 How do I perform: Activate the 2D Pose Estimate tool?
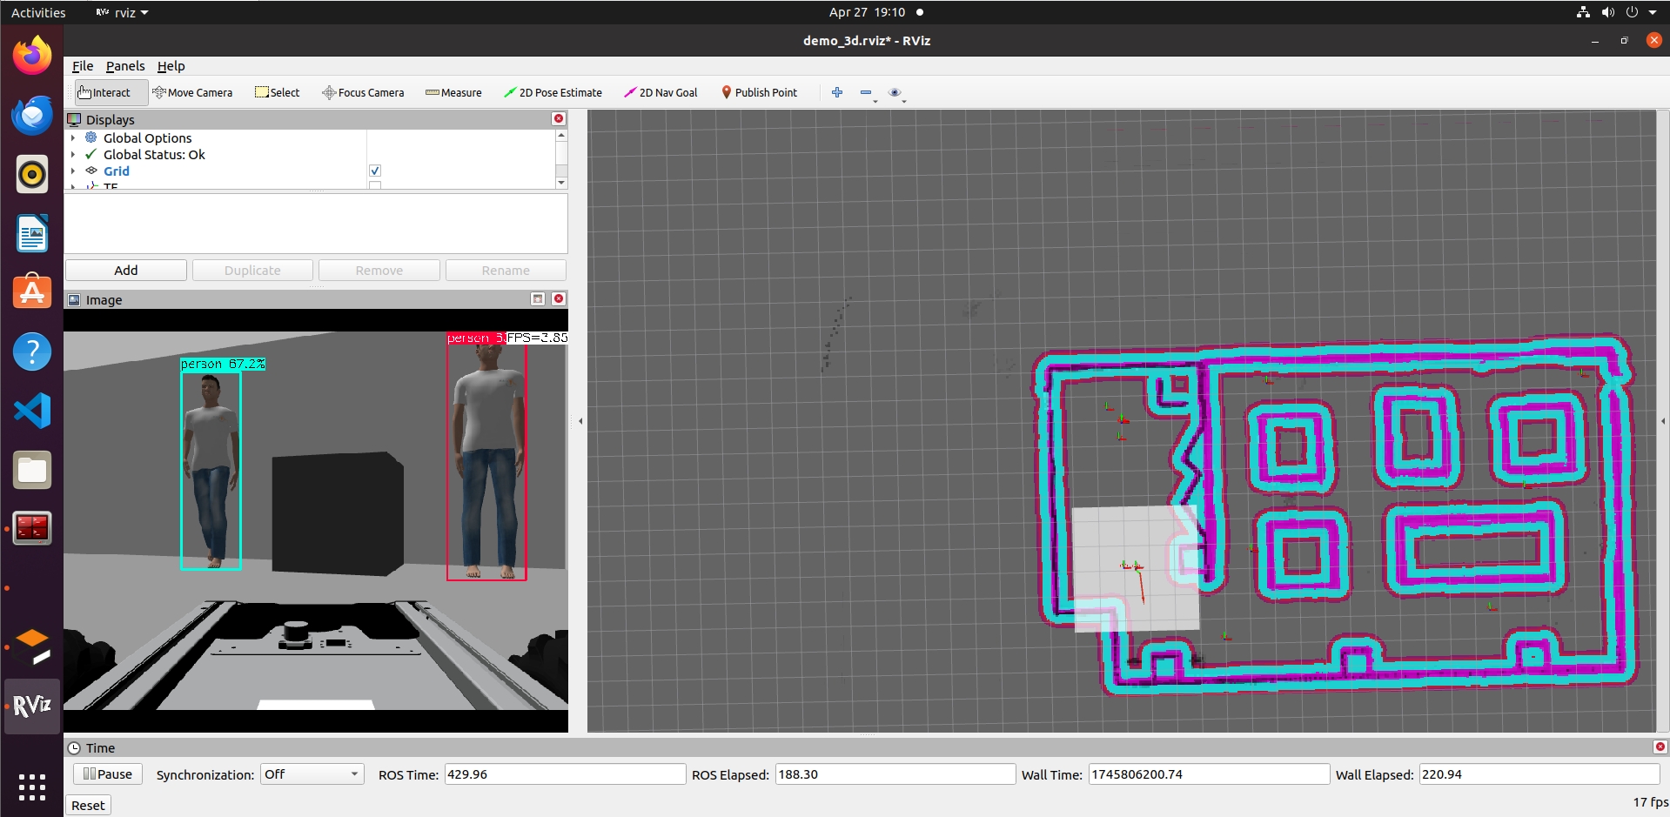553,92
